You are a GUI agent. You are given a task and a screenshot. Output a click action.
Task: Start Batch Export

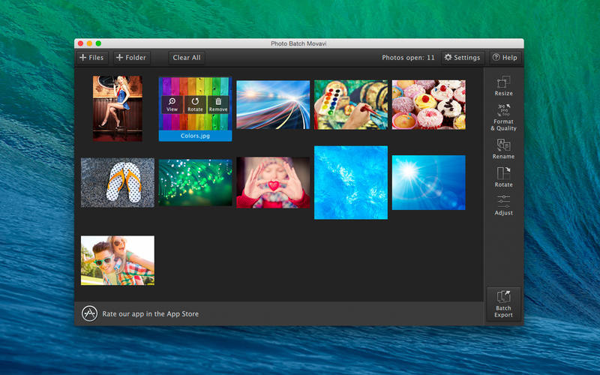click(x=503, y=304)
